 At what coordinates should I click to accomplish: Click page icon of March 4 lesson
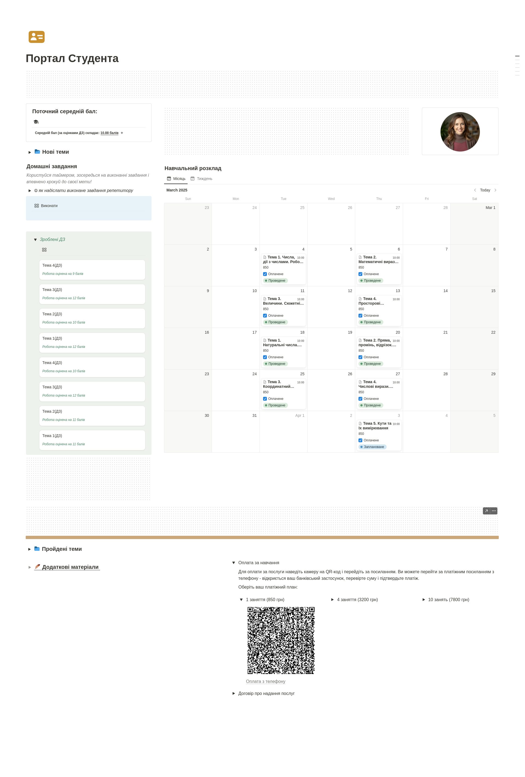tap(265, 257)
